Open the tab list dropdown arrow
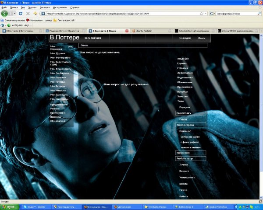The image size is (263, 210). 261,31
